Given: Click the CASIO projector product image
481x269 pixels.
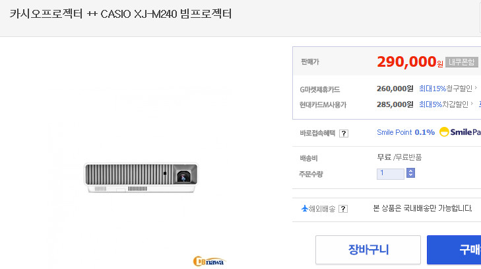Looking at the screenshot, I should click(143, 178).
